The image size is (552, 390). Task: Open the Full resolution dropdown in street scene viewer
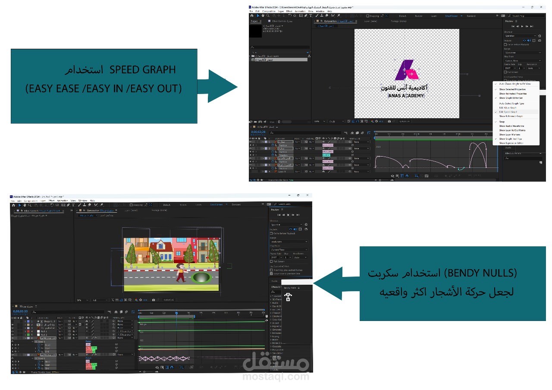(x=100, y=300)
